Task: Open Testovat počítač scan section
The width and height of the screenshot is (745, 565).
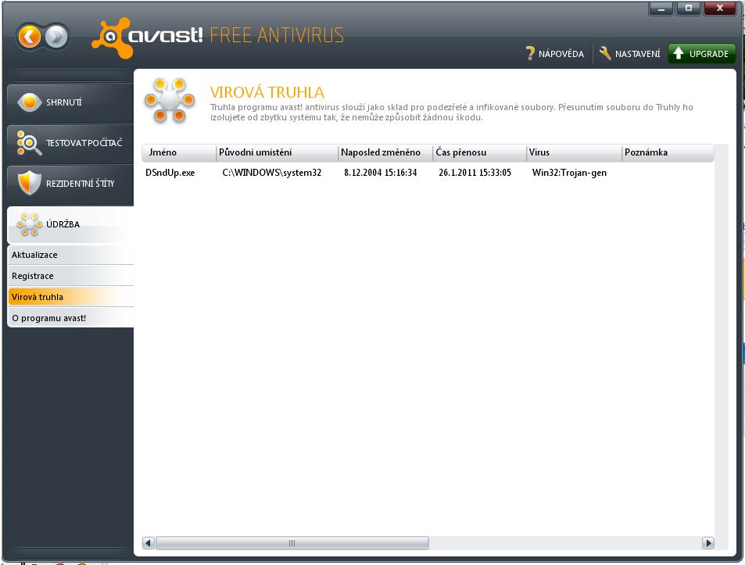Action: point(70,141)
